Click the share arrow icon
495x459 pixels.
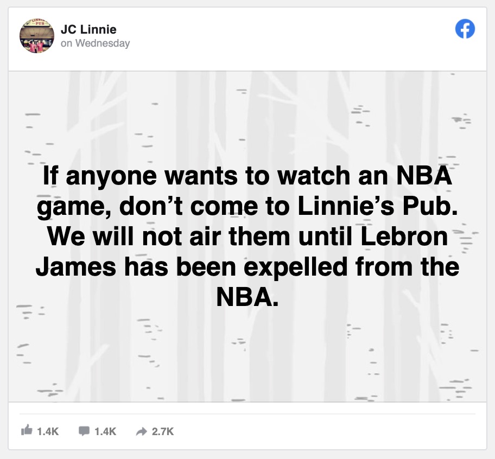[142, 431]
